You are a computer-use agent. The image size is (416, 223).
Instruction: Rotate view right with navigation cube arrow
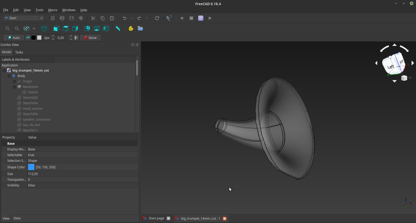[413, 63]
